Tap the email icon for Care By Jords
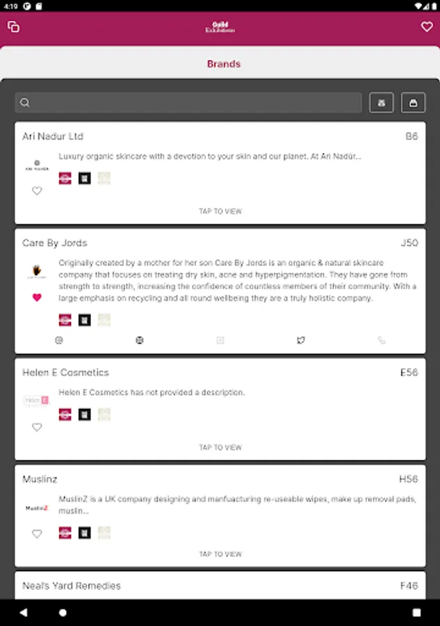This screenshot has height=626, width=440. coord(59,340)
